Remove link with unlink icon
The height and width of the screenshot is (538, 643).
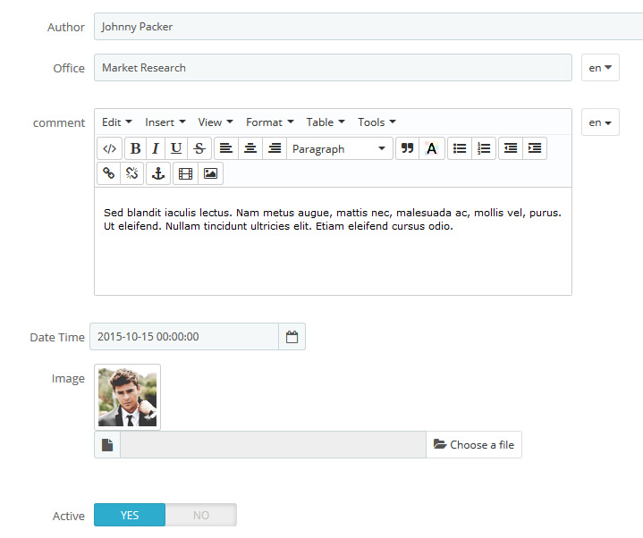[132, 173]
